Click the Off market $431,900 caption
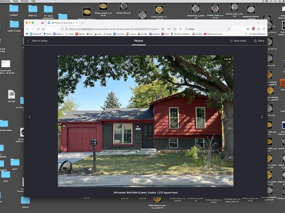The image size is (285, 213). pos(145,192)
